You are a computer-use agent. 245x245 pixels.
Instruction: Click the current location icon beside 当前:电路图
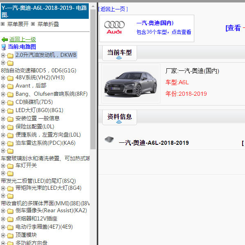(x=3, y=47)
